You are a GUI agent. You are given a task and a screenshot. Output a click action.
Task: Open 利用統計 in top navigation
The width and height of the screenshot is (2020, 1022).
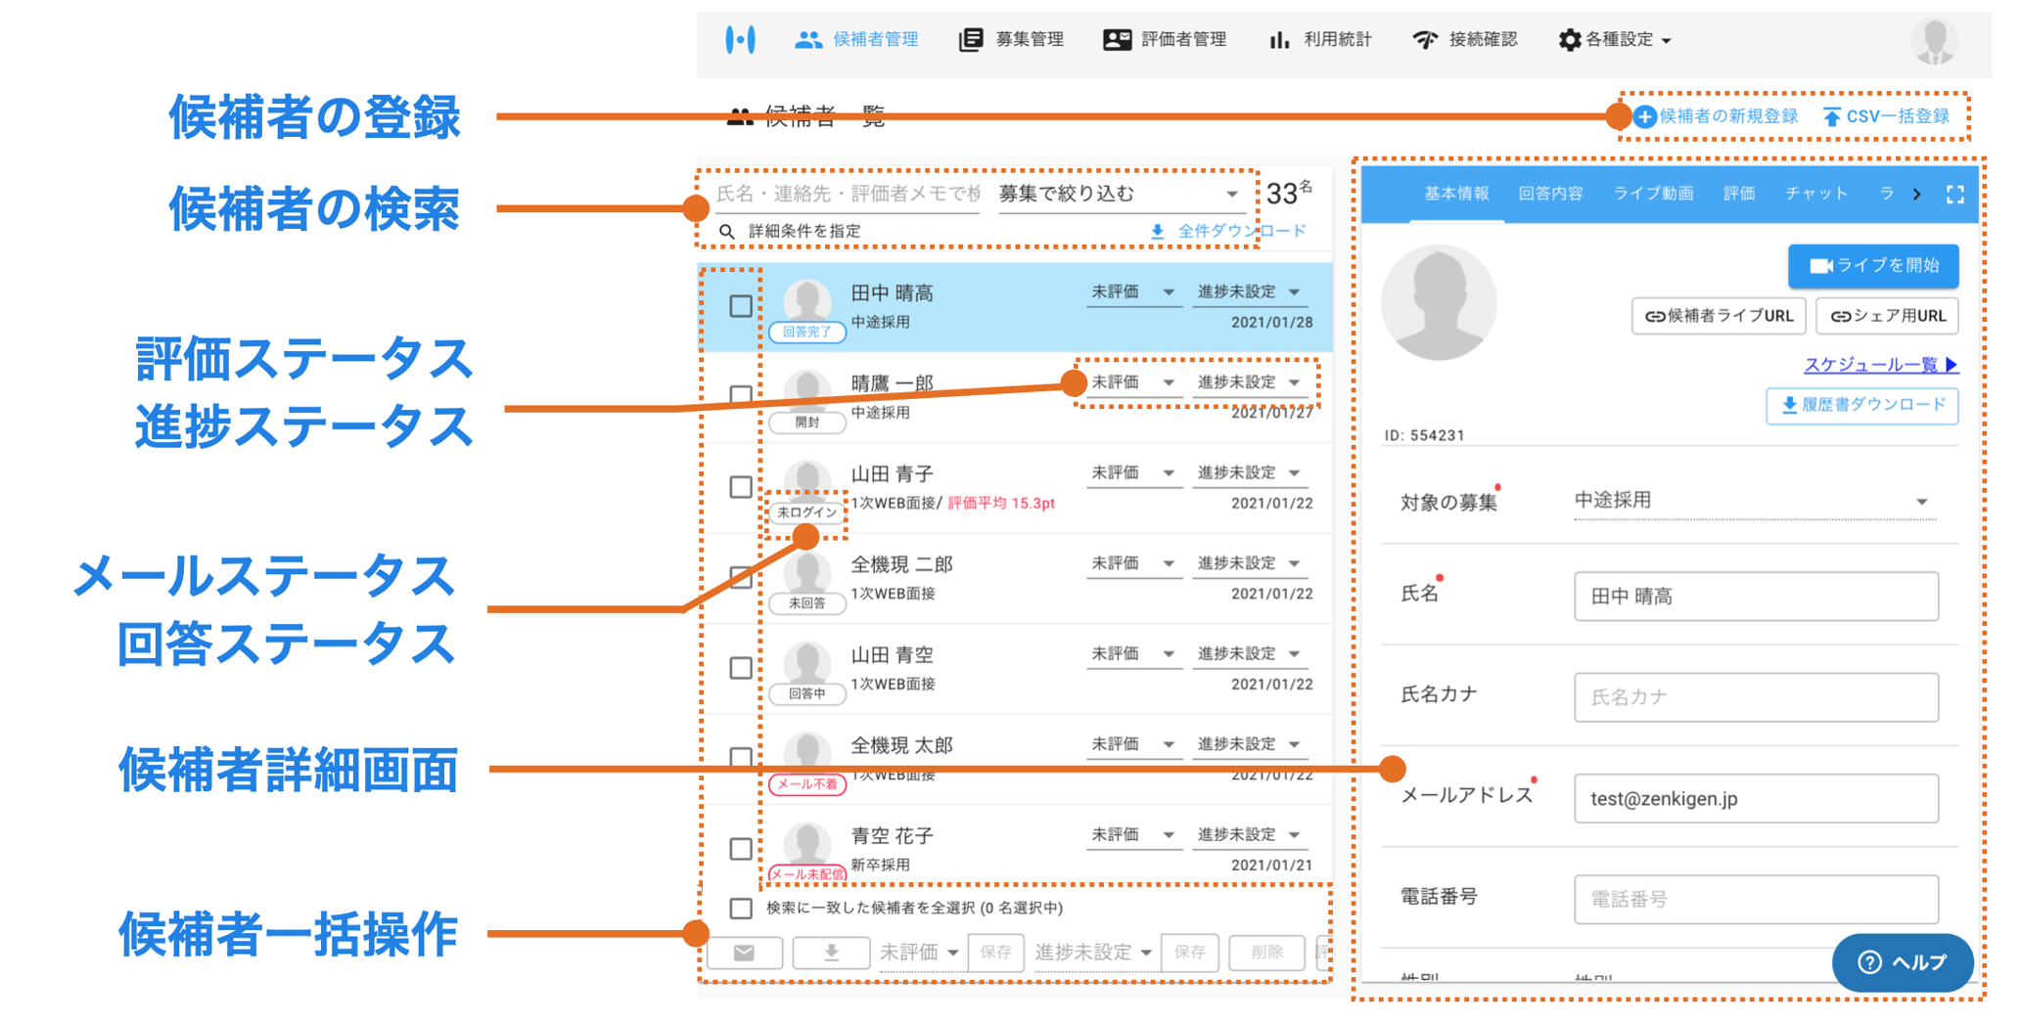1319,40
